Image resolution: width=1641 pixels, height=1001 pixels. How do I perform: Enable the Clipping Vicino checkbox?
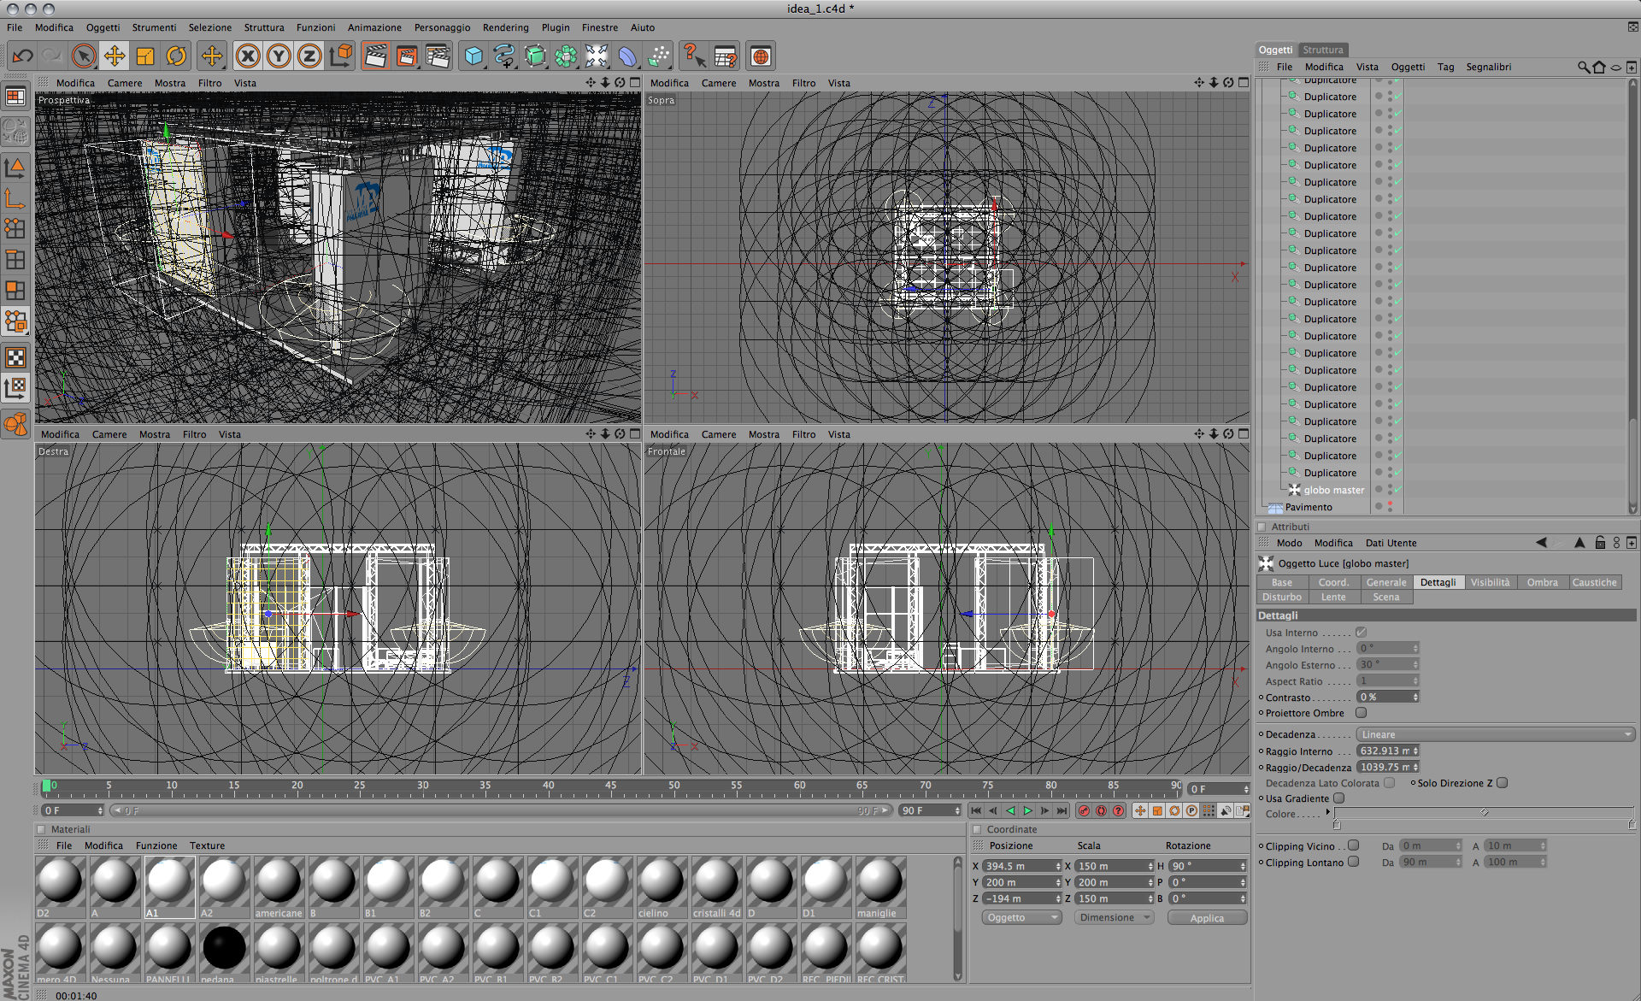point(1353,845)
